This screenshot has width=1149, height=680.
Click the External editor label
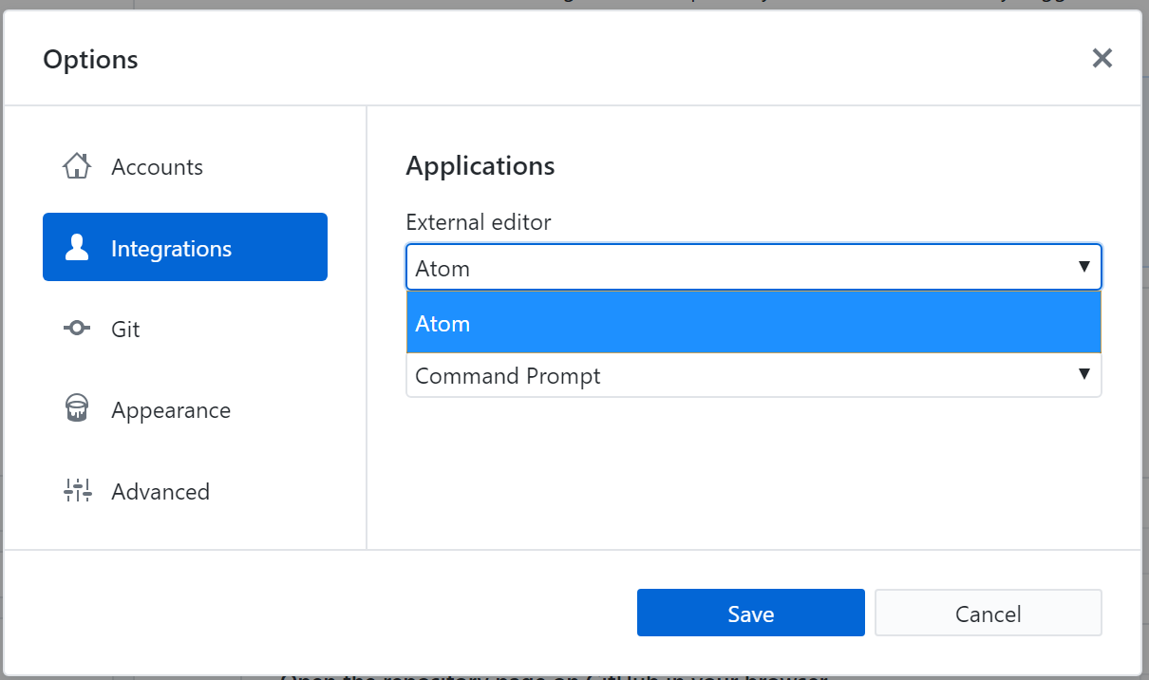pyautogui.click(x=479, y=221)
